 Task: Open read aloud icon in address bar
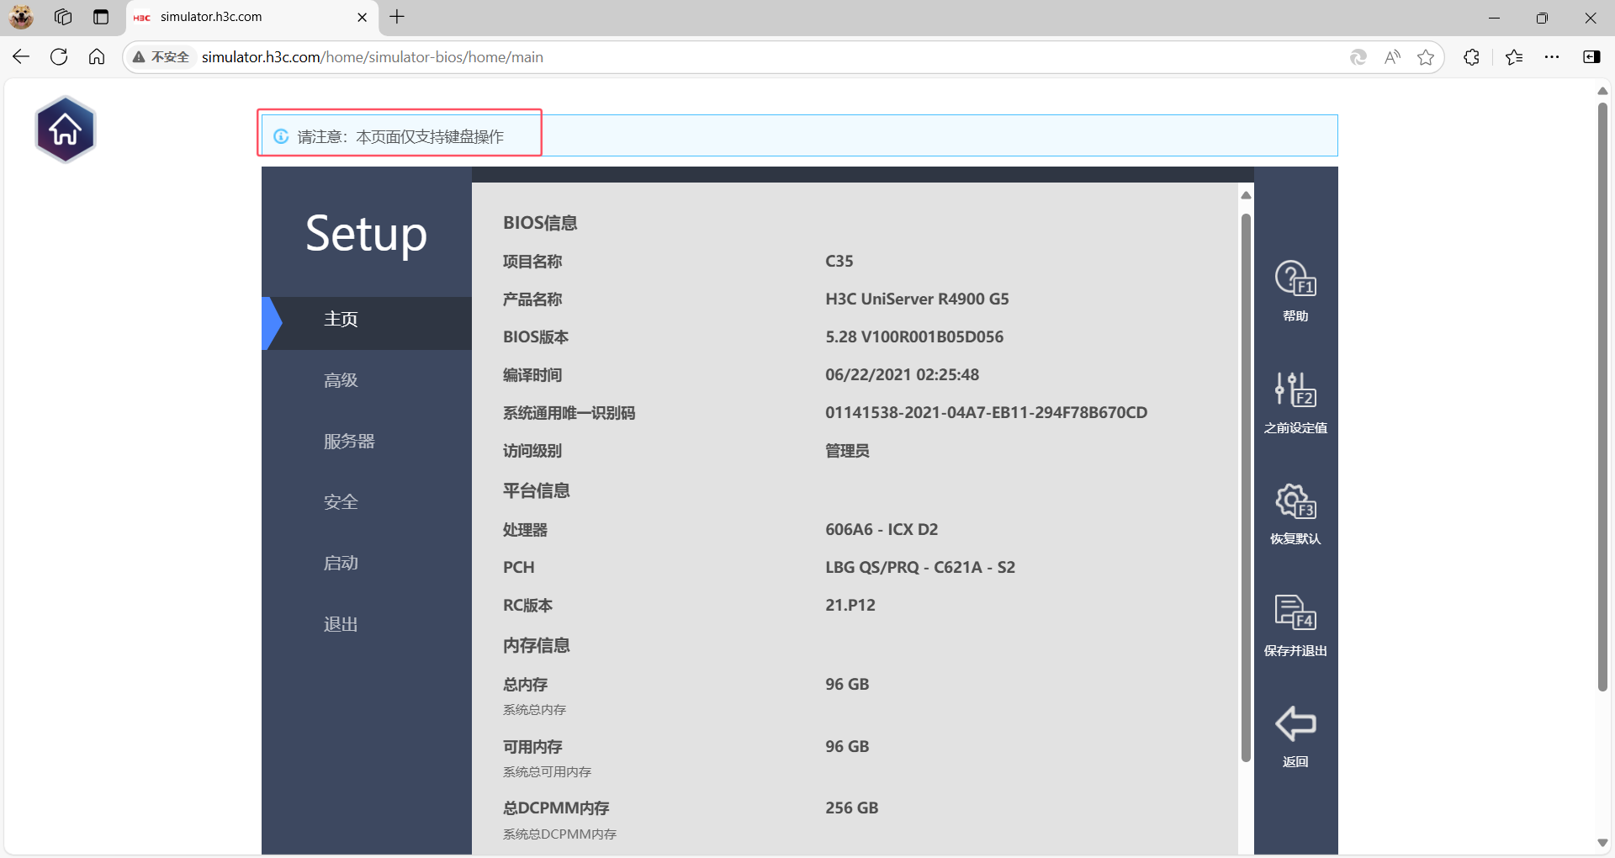(x=1392, y=57)
